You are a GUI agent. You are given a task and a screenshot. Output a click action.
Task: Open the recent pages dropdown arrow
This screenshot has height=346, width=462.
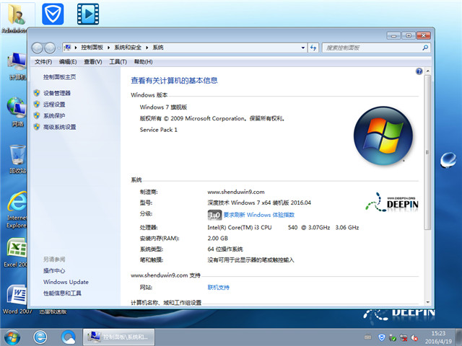pos(59,48)
